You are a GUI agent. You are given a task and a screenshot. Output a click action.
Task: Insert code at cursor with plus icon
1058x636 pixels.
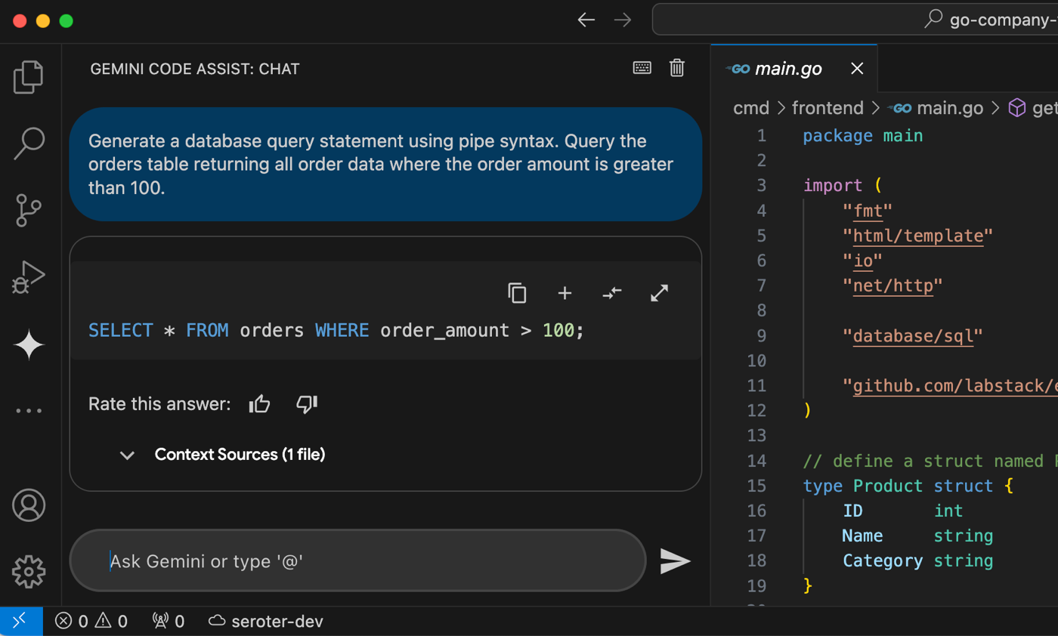click(x=564, y=293)
